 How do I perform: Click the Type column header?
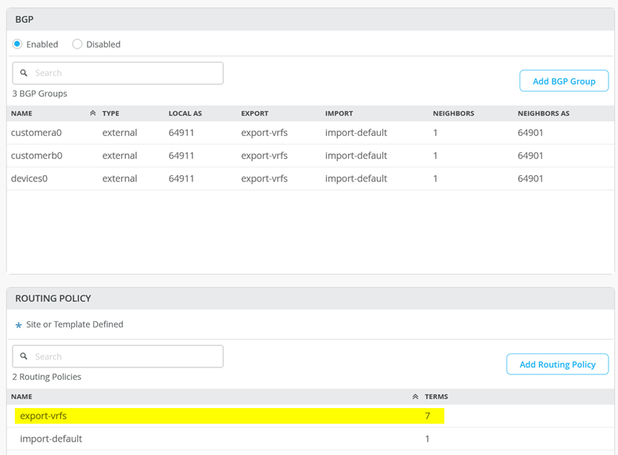pyautogui.click(x=110, y=113)
